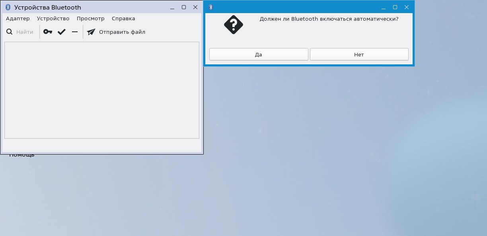Open the Устройство menu
Image resolution: width=487 pixels, height=236 pixels.
53,18
